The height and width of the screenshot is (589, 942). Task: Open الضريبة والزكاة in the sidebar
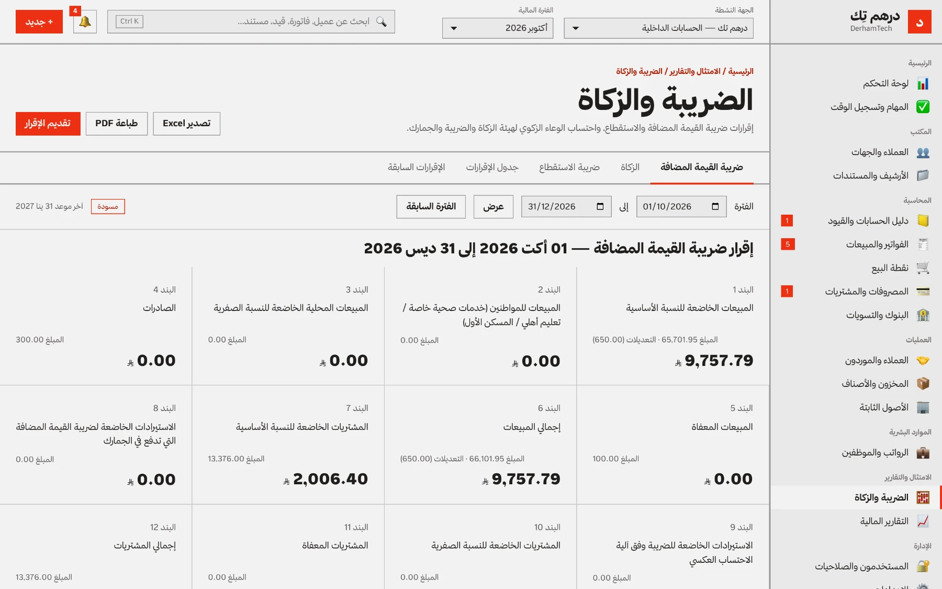[856, 498]
